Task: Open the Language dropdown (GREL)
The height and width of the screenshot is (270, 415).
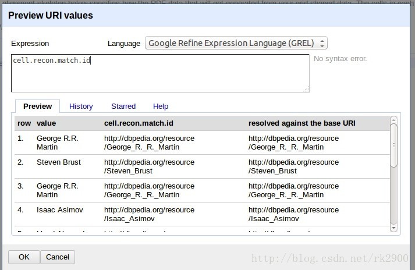Action: [236, 43]
